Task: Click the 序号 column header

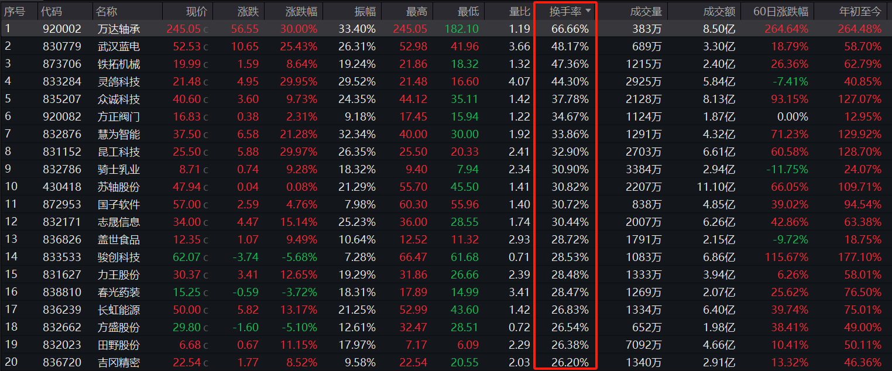Action: (x=14, y=11)
